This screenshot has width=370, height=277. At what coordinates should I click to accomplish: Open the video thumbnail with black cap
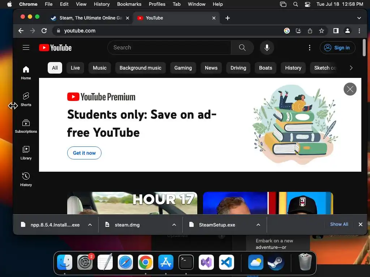(x=268, y=203)
